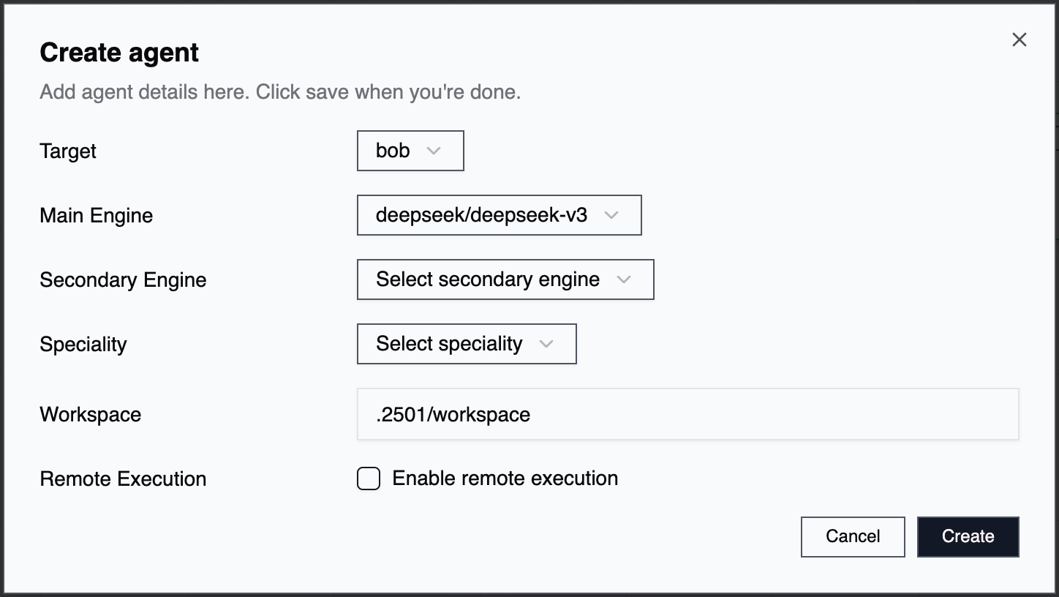This screenshot has height=597, width=1059.
Task: Click the Workspace field label
Action: pyautogui.click(x=91, y=415)
